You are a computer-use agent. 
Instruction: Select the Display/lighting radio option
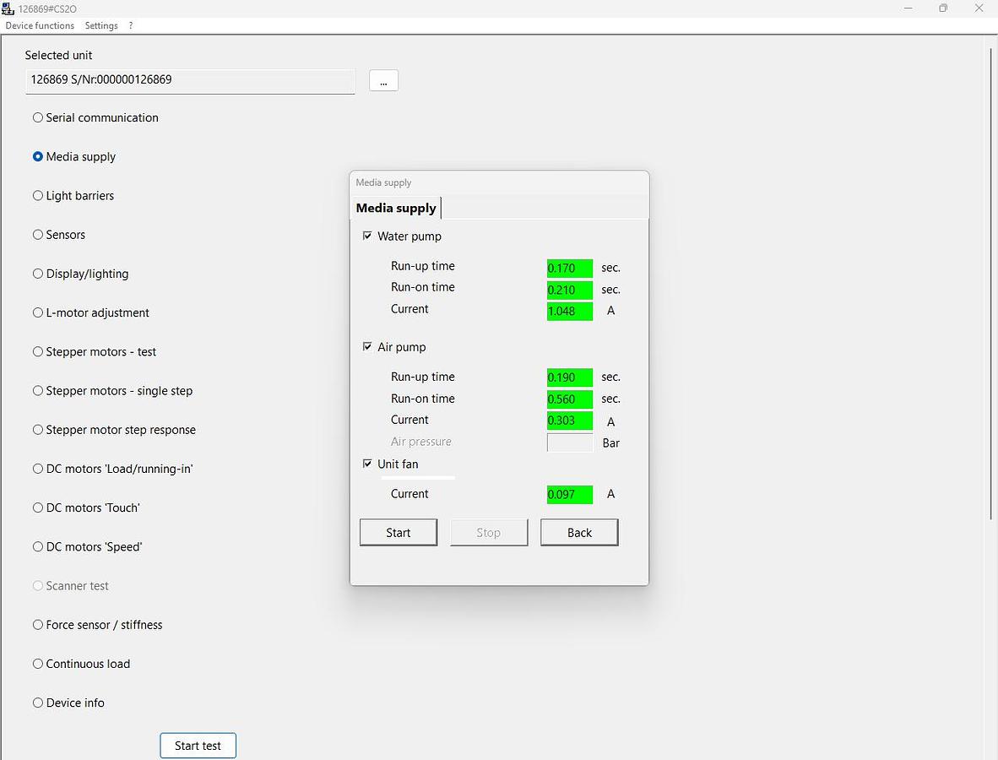pyautogui.click(x=38, y=274)
